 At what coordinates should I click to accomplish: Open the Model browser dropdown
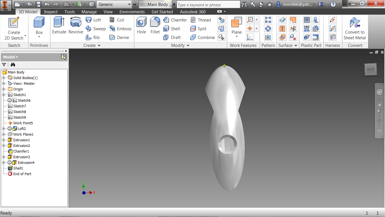coord(11,57)
